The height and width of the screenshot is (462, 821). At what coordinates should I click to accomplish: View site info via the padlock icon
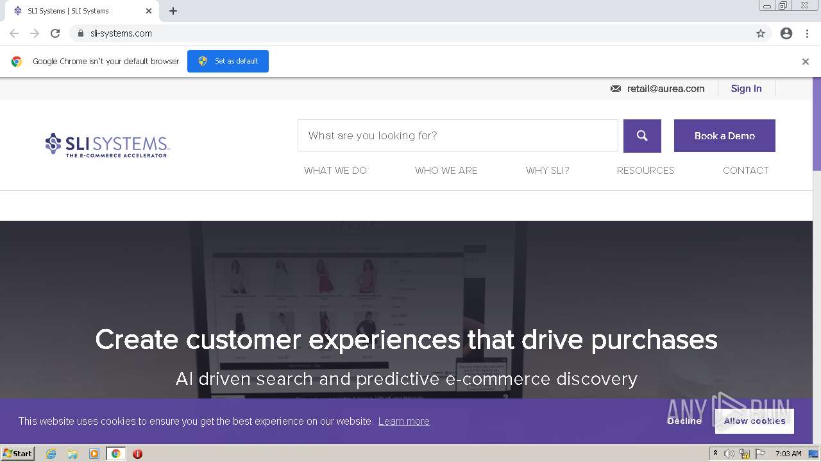coord(80,33)
